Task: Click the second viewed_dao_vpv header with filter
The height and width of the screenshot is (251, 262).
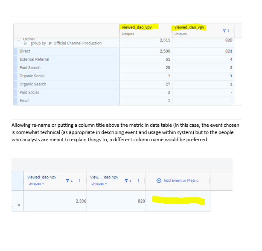Action: pos(189,27)
